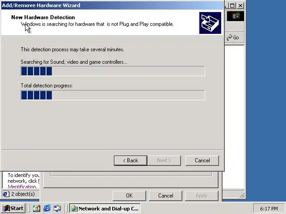This screenshot has width=286, height=214.
Task: Click the Show Desktop quick launch icon
Action: tap(37, 208)
